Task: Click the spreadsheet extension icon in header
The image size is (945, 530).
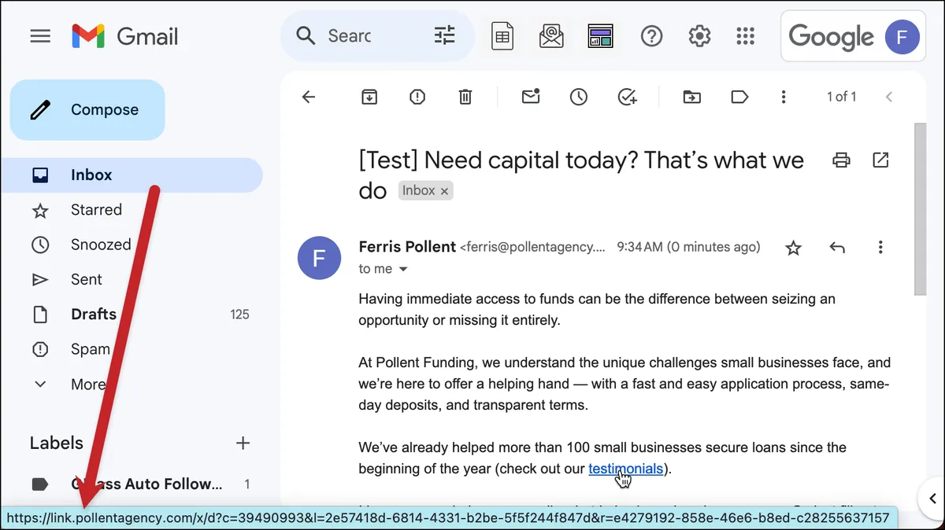Action: click(x=502, y=36)
